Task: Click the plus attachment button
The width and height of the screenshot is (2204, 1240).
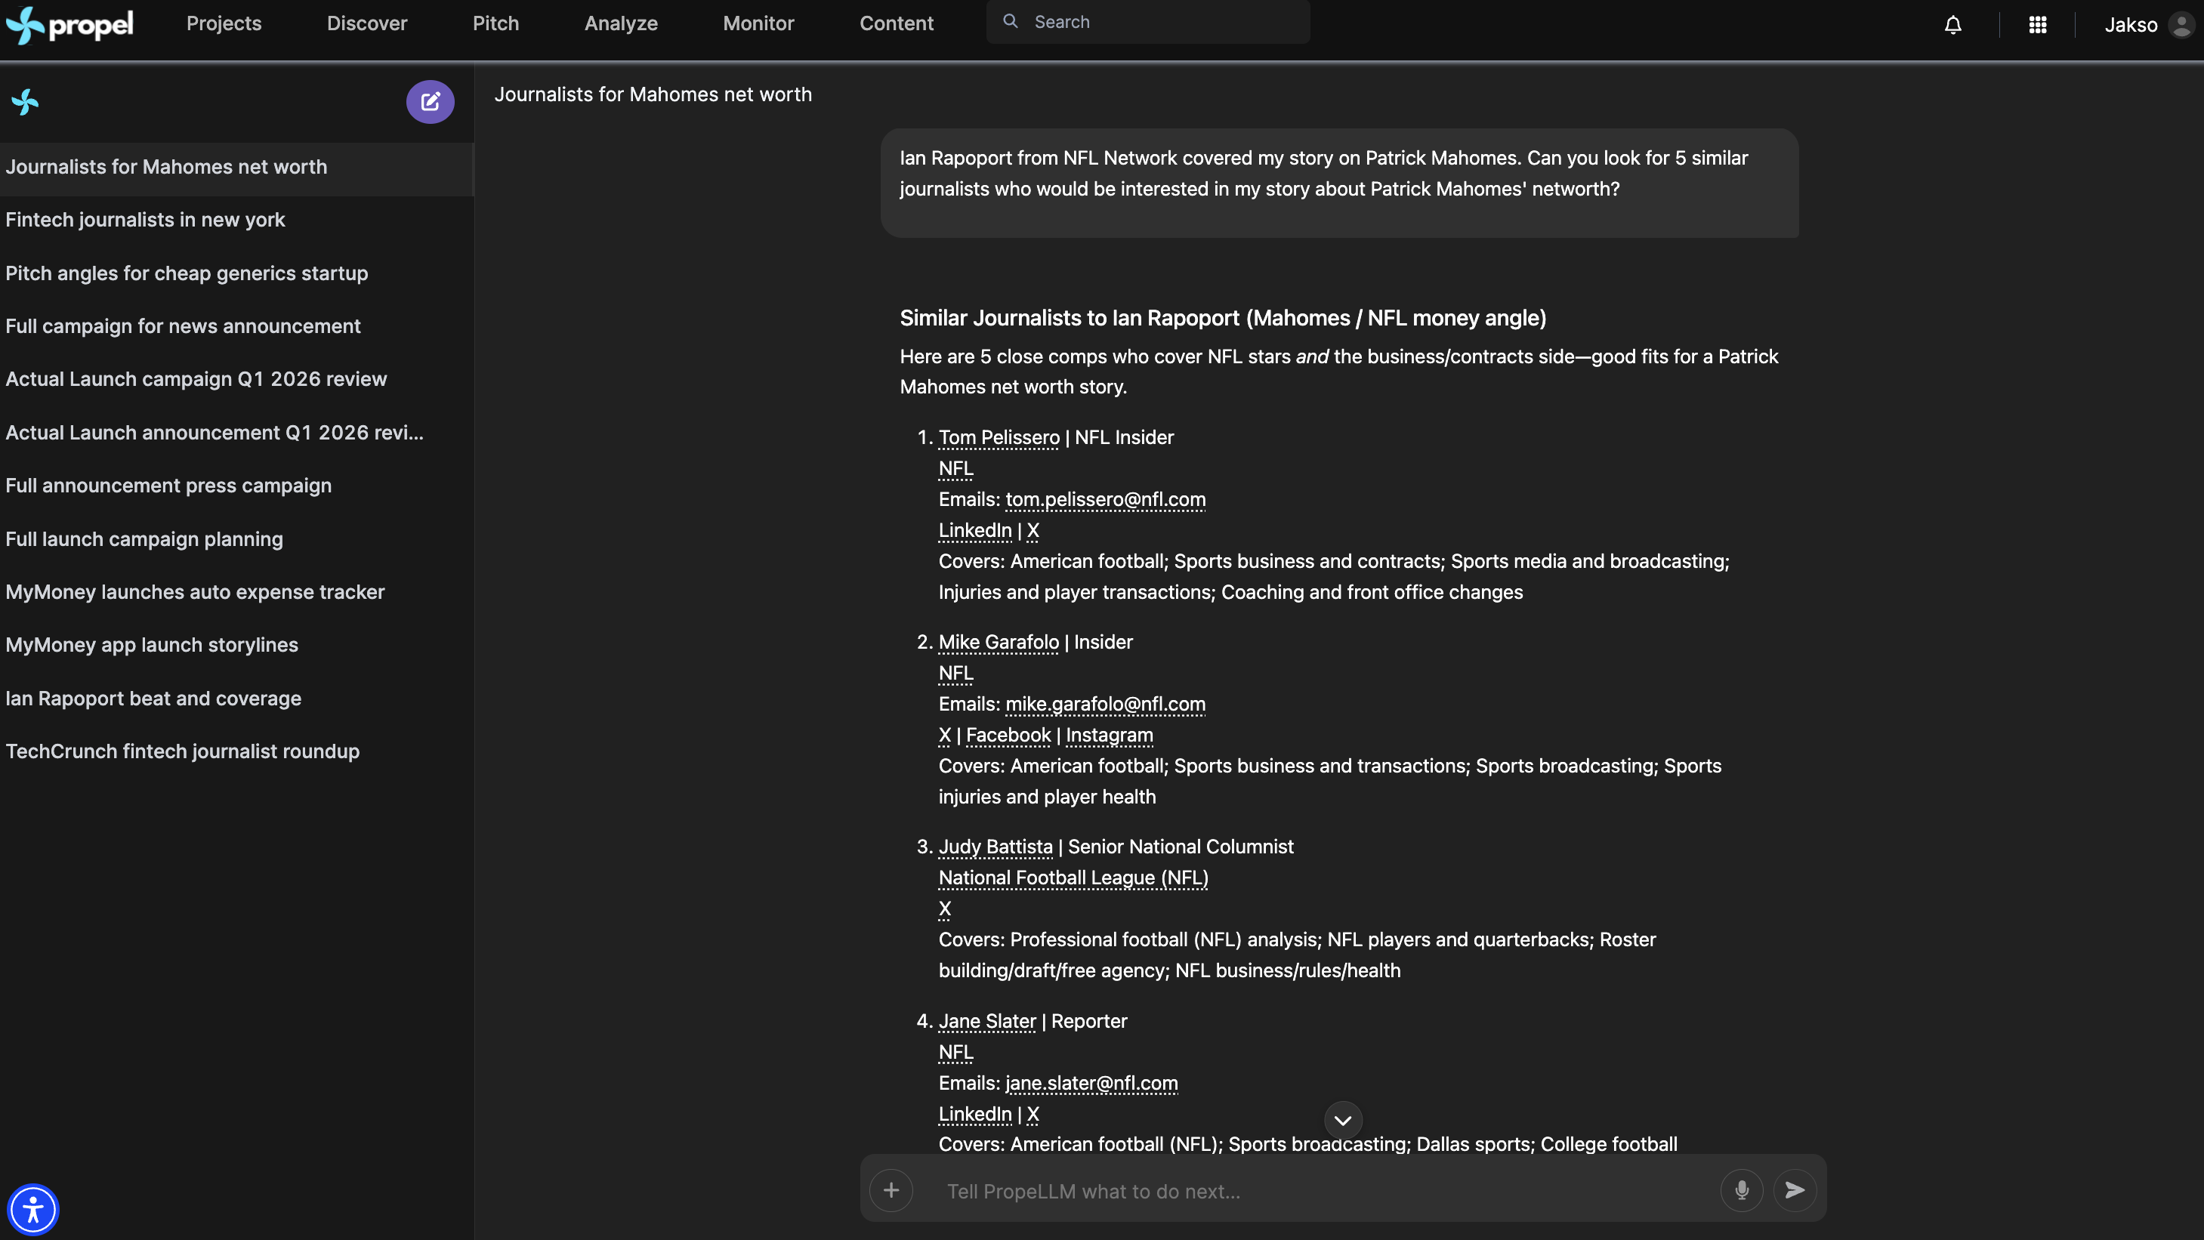Action: point(891,1189)
